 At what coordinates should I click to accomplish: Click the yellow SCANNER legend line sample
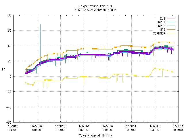point(171,33)
